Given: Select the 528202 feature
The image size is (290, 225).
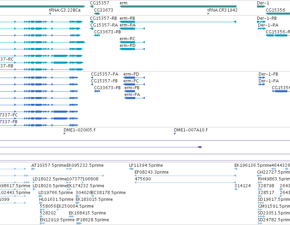Looking at the screenshot, I should click(x=41, y=216).
